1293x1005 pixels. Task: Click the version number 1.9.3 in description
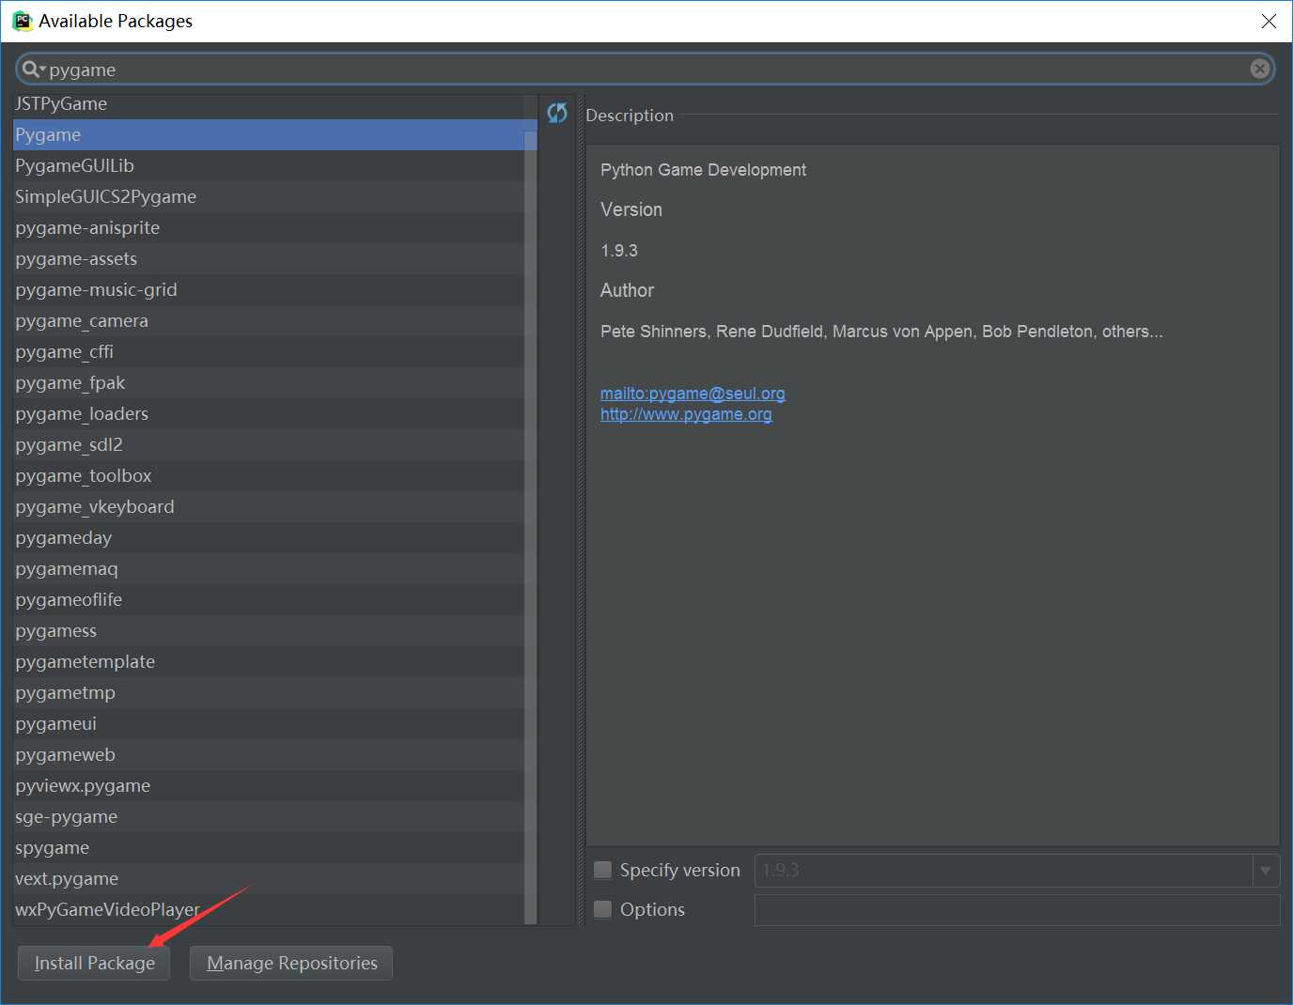click(x=619, y=251)
